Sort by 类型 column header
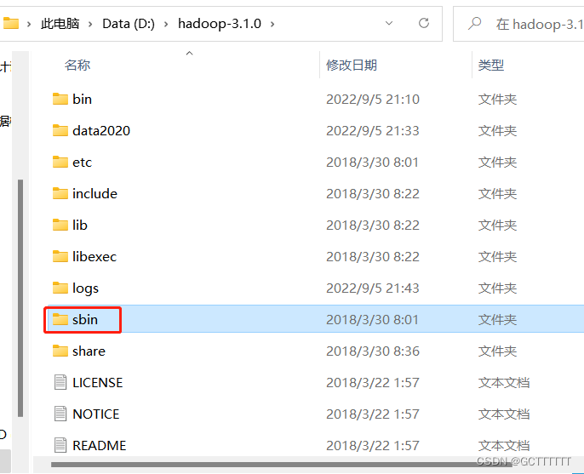Viewport: 584px width, 474px height. click(x=491, y=66)
